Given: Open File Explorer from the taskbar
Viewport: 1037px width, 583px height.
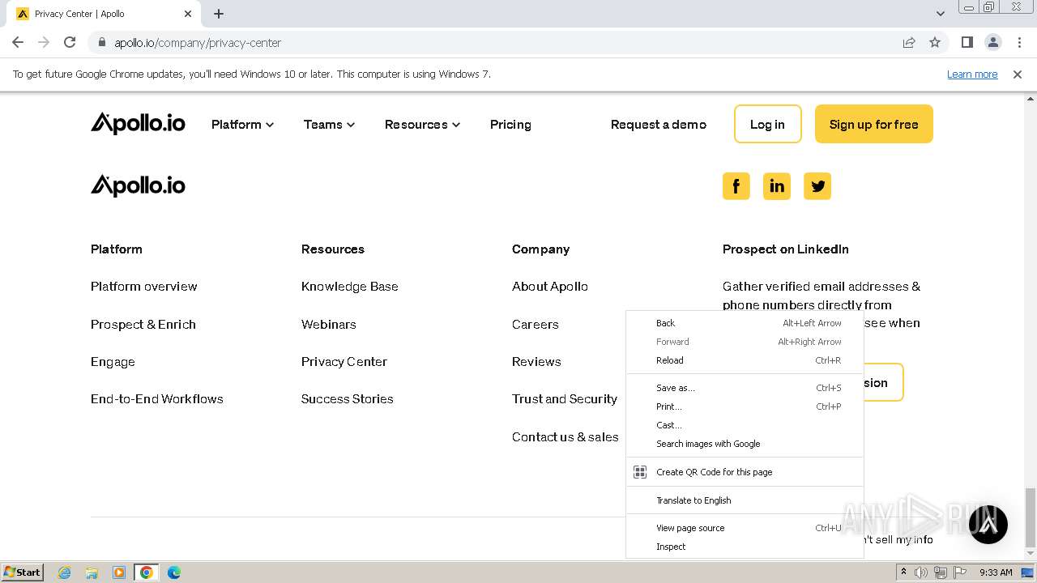Looking at the screenshot, I should (x=92, y=572).
